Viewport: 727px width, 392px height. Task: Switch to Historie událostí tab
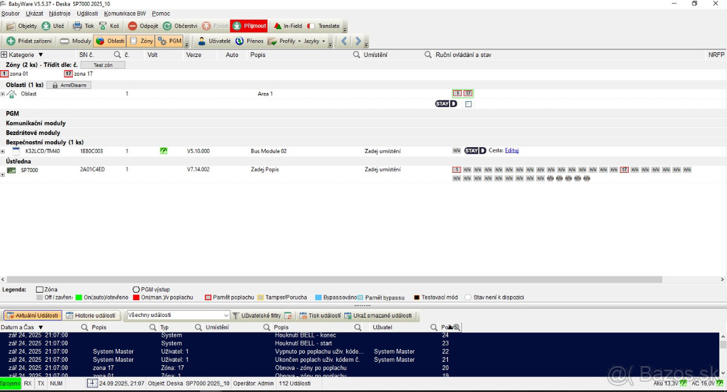click(x=90, y=316)
